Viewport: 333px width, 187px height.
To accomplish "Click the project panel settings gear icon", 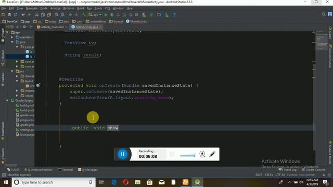I will (x=24, y=27).
